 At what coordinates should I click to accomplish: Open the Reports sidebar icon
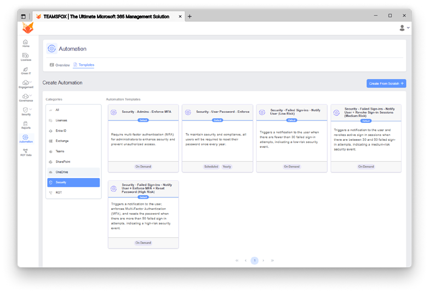click(26, 125)
